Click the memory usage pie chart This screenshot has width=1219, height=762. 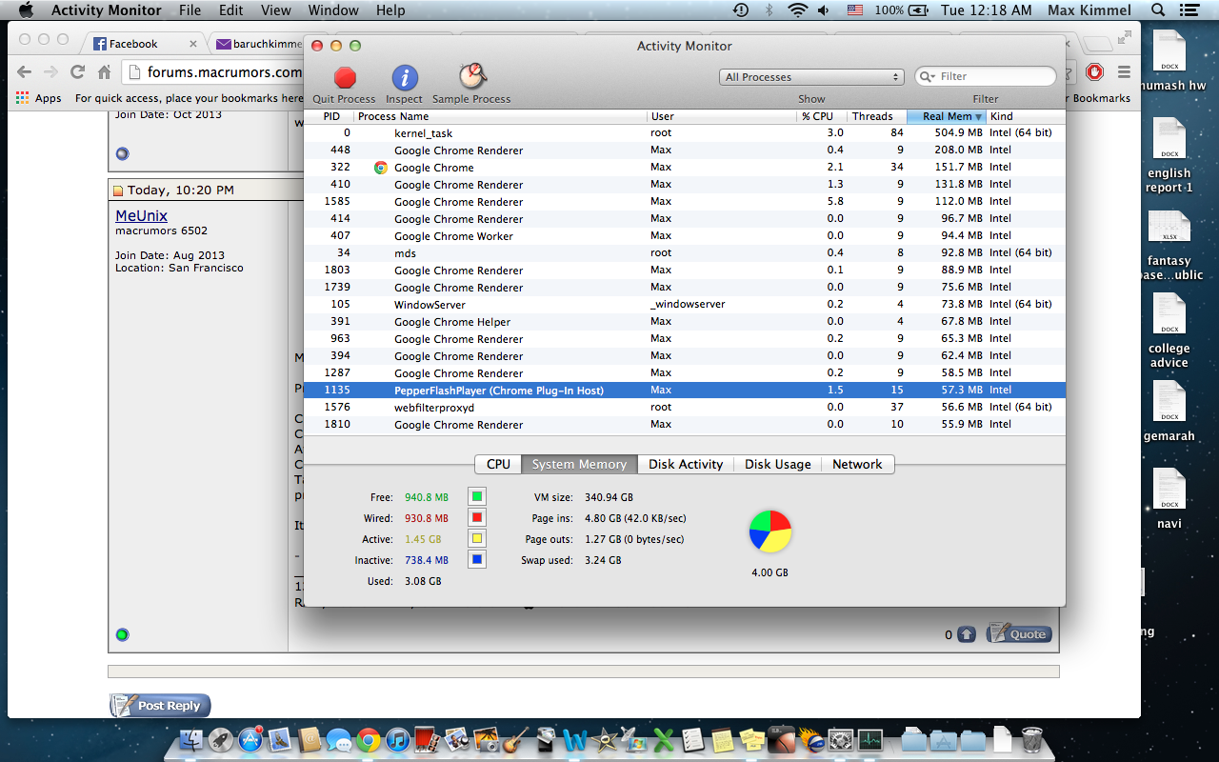[769, 531]
